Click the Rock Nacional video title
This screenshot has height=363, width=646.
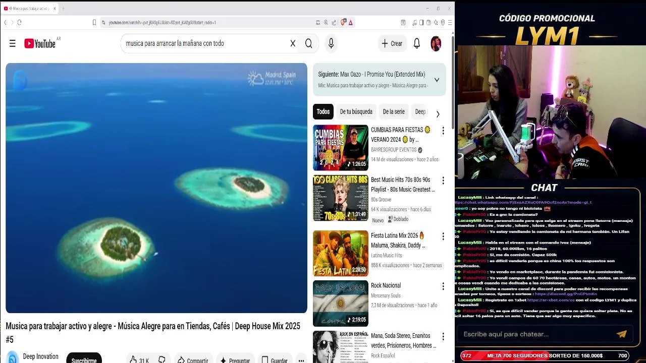point(386,285)
